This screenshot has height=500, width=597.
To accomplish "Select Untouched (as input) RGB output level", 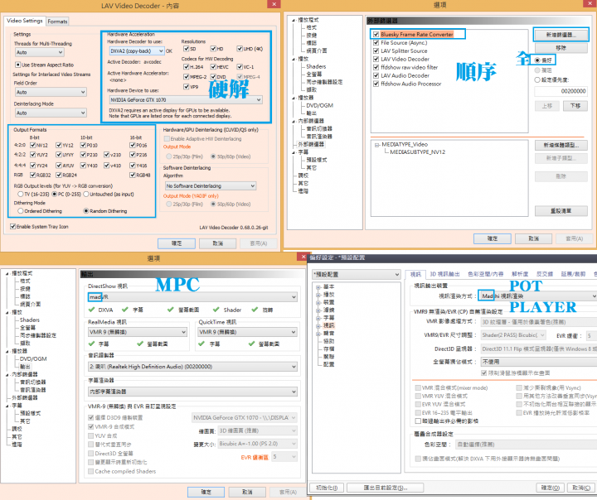I will (86, 194).
